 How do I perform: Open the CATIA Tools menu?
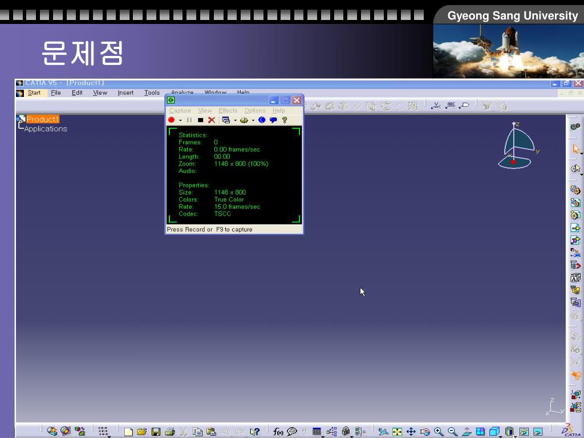tap(152, 93)
